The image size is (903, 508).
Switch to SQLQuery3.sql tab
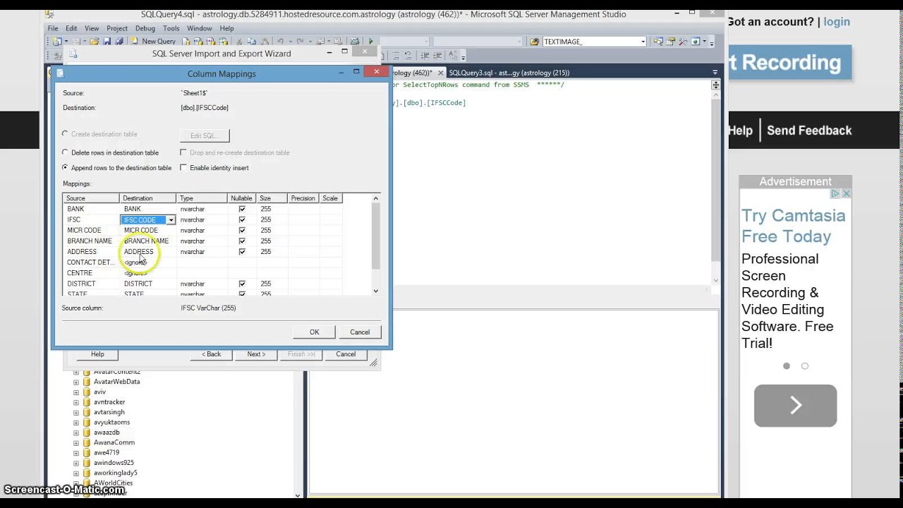(509, 73)
